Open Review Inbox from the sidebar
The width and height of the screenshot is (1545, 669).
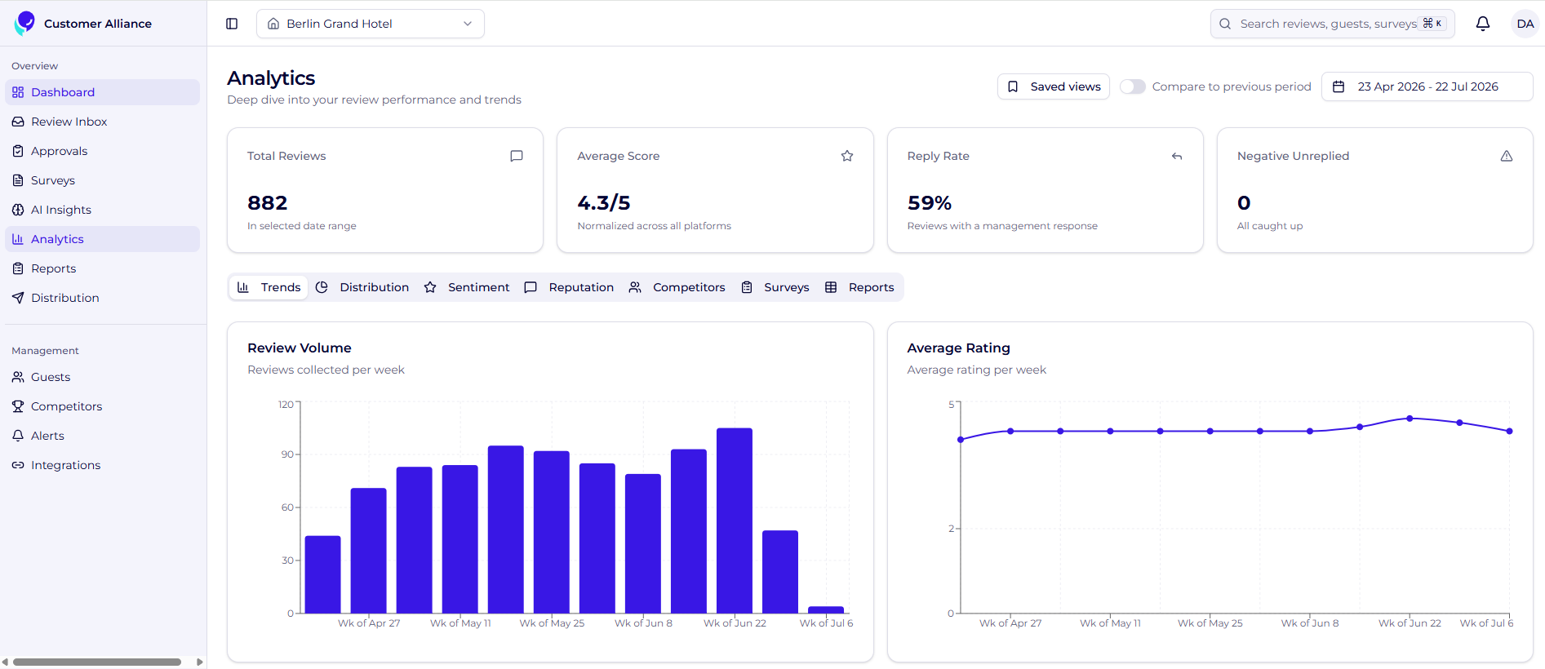[x=102, y=122]
